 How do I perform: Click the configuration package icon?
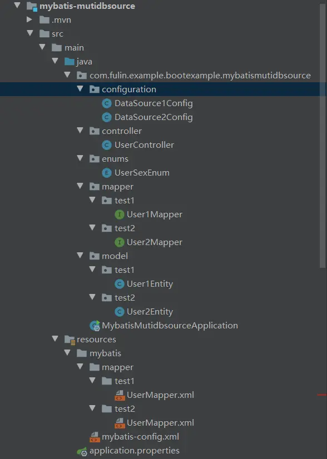[94, 89]
